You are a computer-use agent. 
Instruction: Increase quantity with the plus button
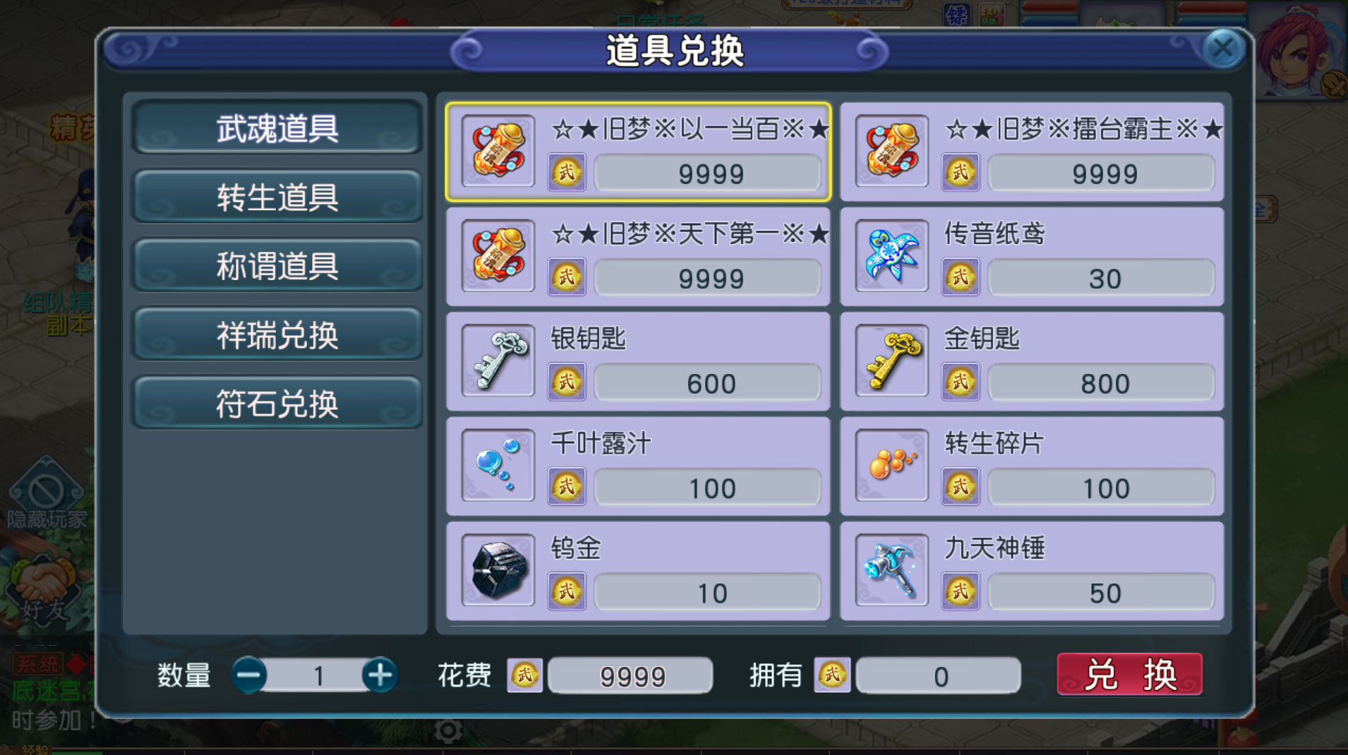click(380, 675)
